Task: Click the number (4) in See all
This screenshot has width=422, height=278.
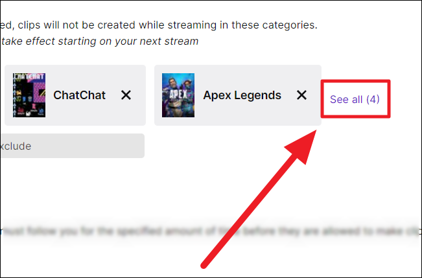Action: (373, 99)
